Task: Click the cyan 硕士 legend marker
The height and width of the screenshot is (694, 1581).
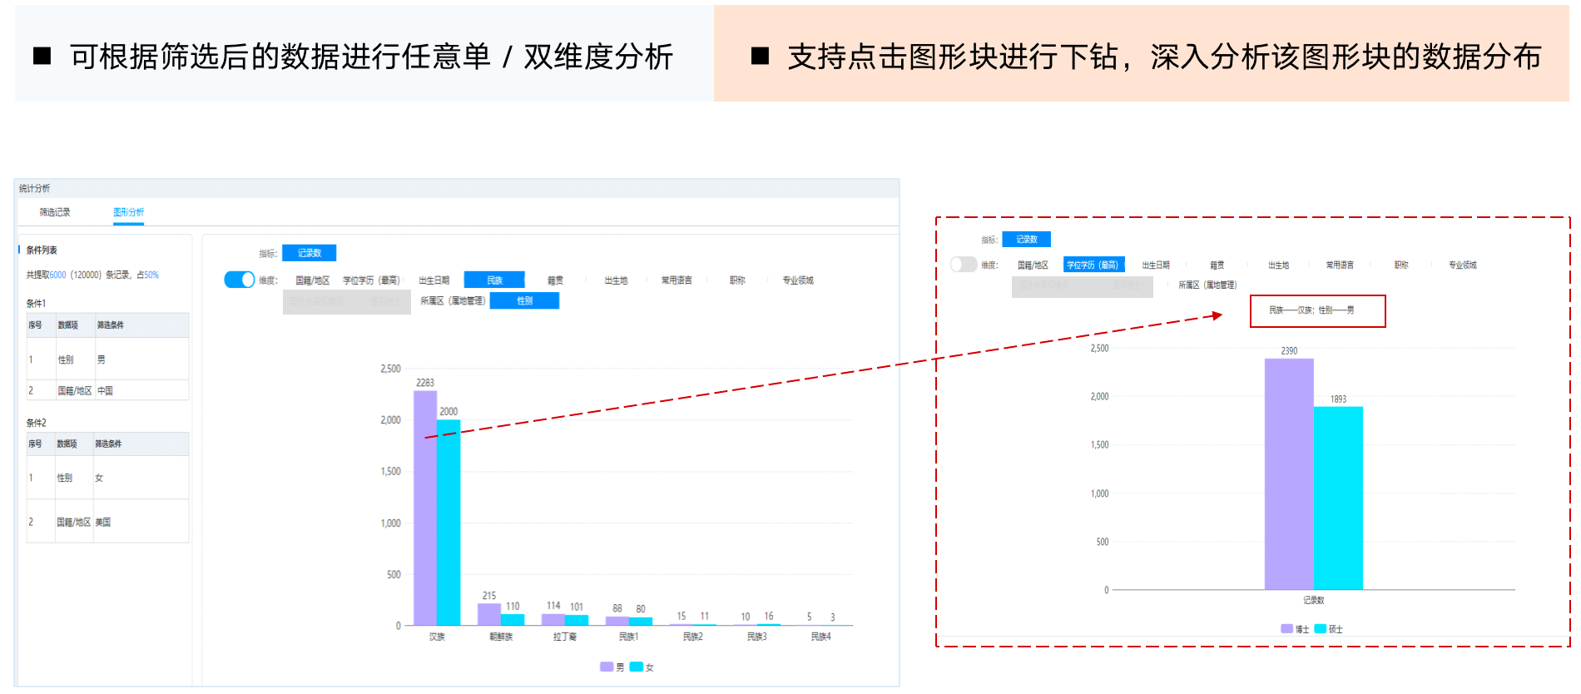Action: [x=1321, y=629]
